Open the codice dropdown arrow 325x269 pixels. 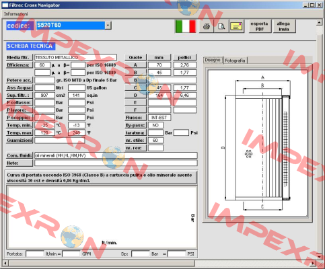108,26
